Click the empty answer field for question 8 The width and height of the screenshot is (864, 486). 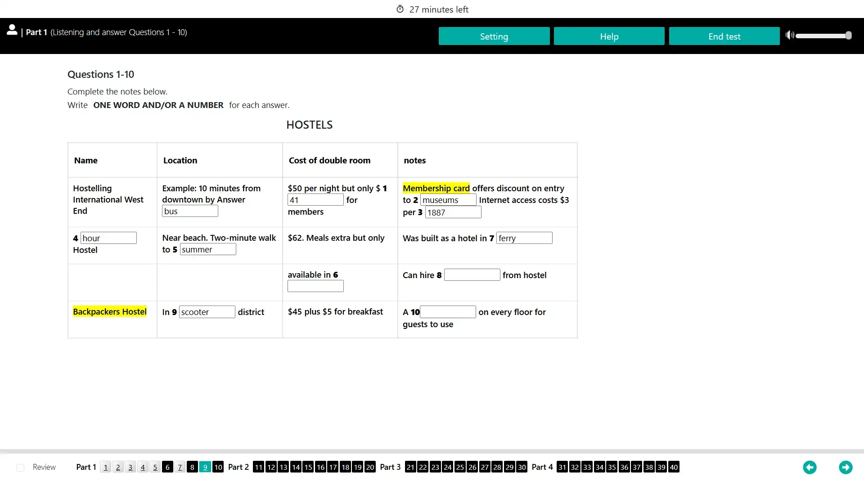point(472,275)
